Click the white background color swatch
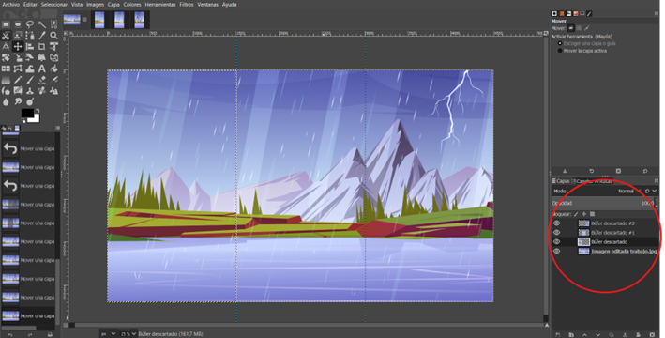665x338 pixels. tap(36, 119)
